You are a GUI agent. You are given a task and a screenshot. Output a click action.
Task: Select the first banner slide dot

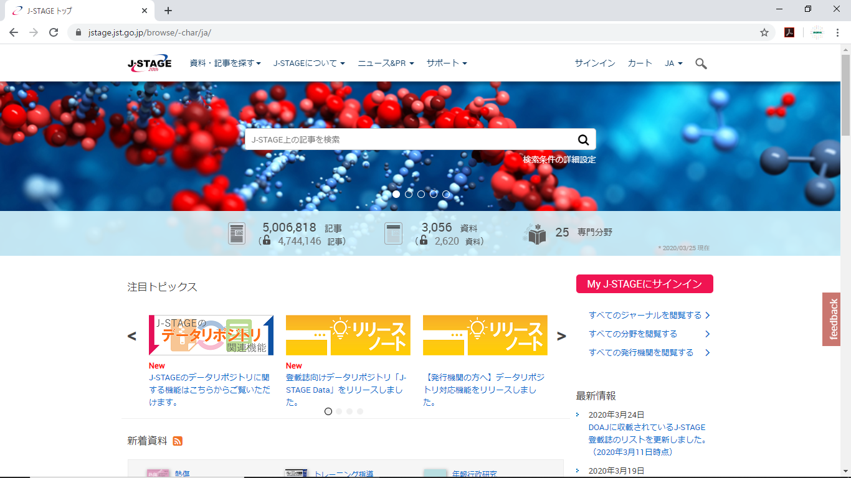tap(396, 194)
